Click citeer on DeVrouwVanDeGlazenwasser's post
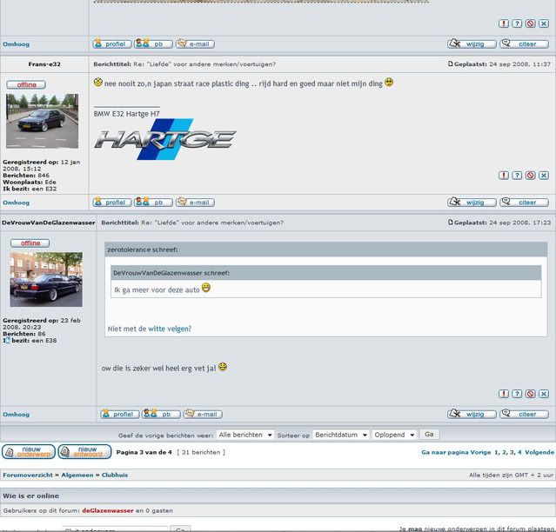Viewport: 556px width, 532px height. (x=524, y=414)
